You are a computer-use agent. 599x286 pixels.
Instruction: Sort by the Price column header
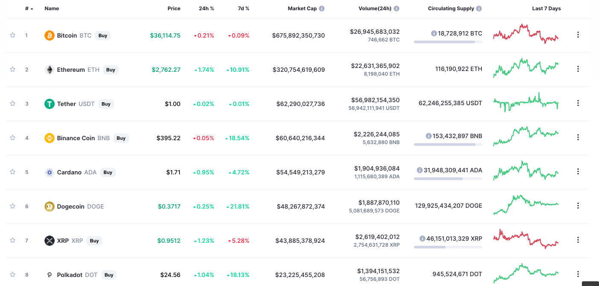174,9
